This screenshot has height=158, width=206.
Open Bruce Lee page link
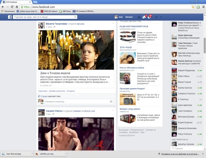[x=90, y=111]
